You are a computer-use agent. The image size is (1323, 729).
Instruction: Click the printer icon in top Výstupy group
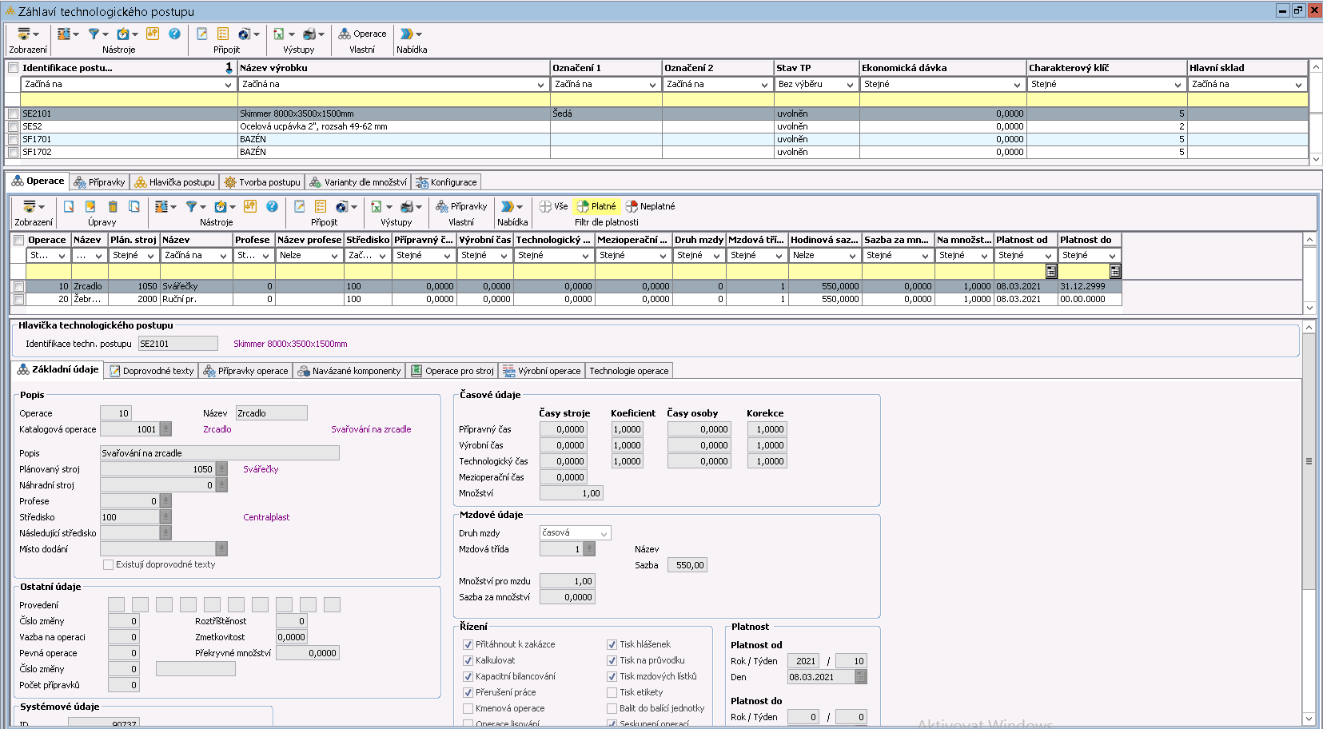[309, 34]
